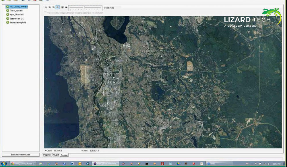Open the FileZilla taskbar icon
The image size is (287, 167).
pos(162,164)
